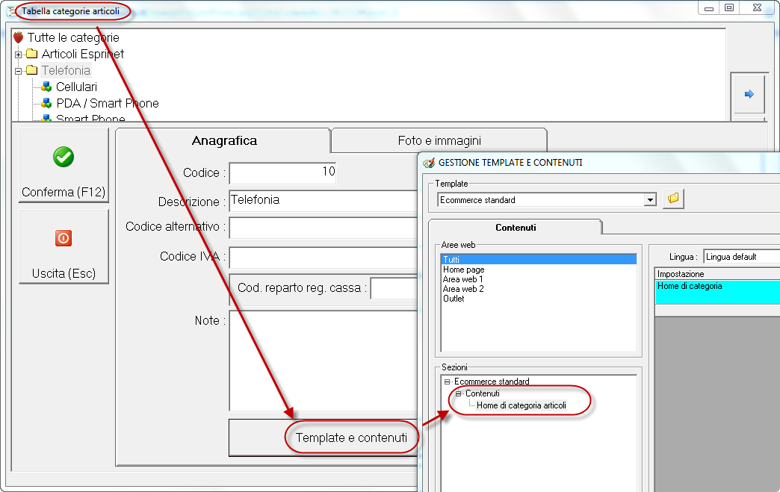Click the strawberry icon of Tutte le categorie
This screenshot has height=492, width=780.
click(x=19, y=37)
